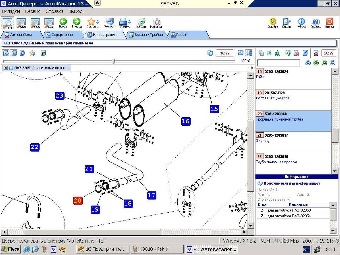Go to previous part green arrow
The image size is (340, 255).
click(316, 63)
